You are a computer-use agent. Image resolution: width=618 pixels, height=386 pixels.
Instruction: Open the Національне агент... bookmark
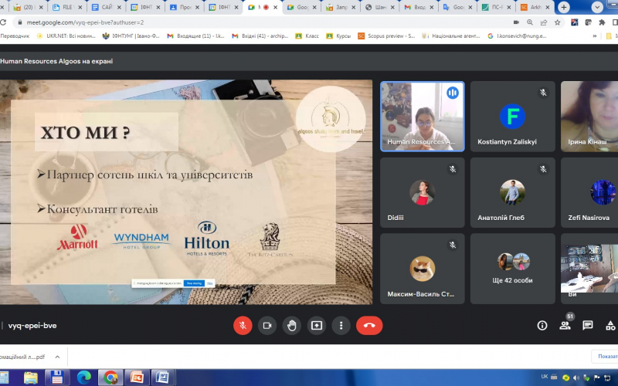coord(451,36)
